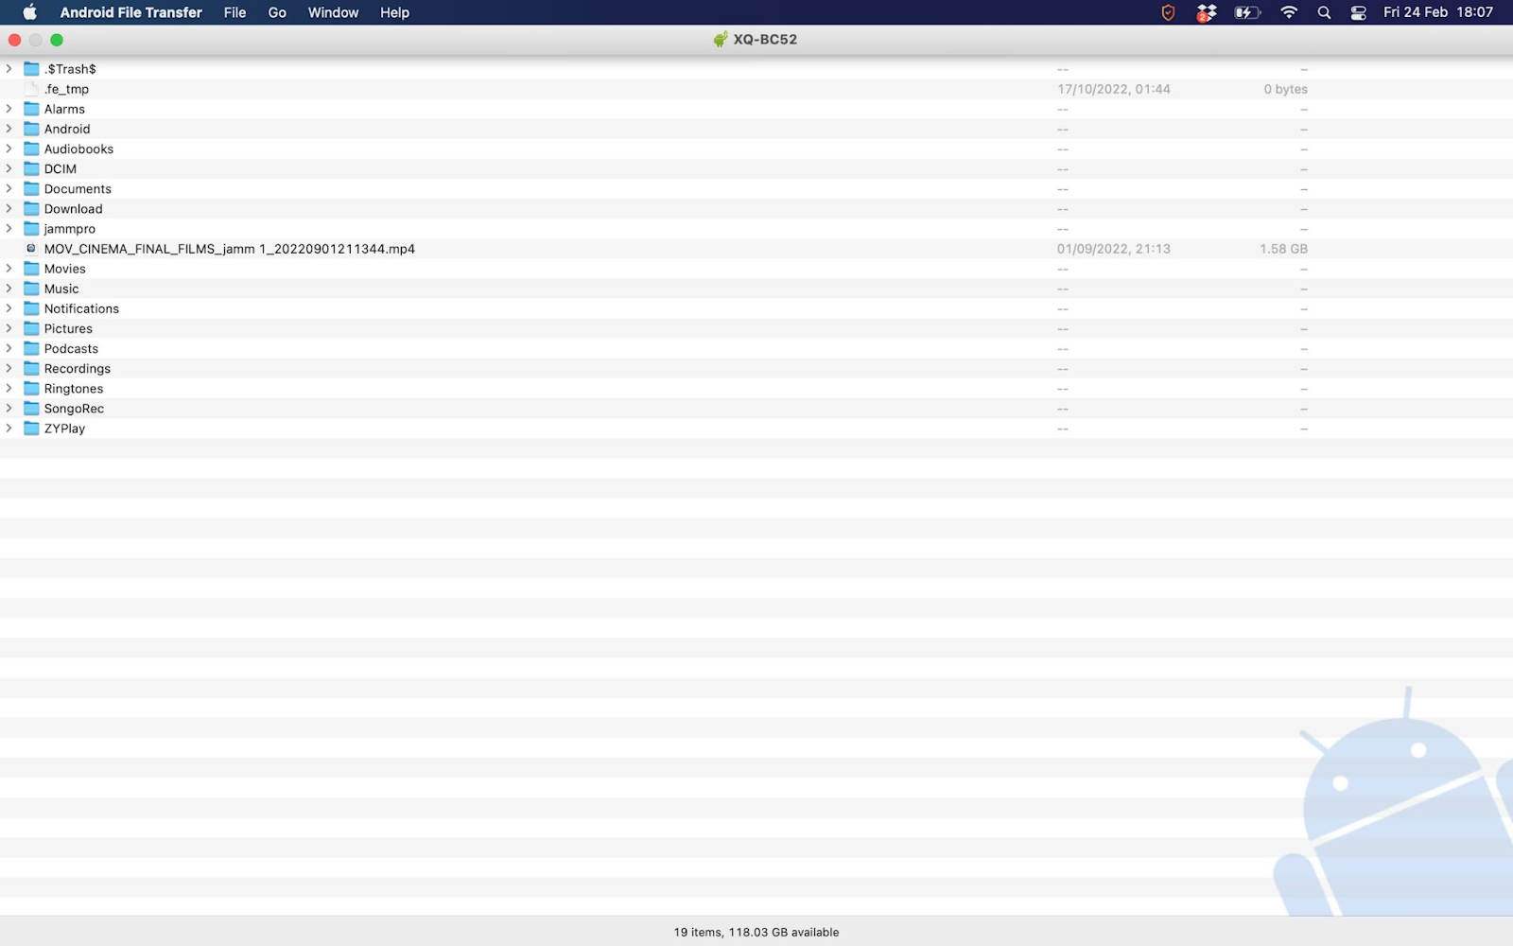Viewport: 1513px width, 946px height.
Task: Open Spotlight search icon
Action: [x=1324, y=12]
